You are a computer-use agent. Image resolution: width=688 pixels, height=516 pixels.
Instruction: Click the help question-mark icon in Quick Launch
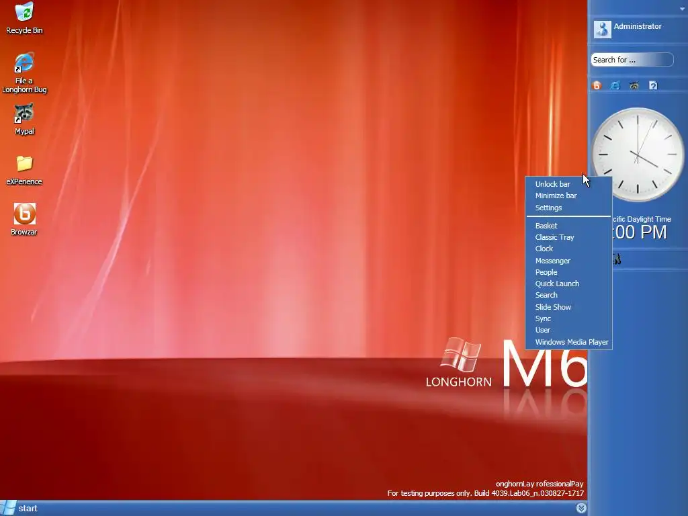point(653,85)
